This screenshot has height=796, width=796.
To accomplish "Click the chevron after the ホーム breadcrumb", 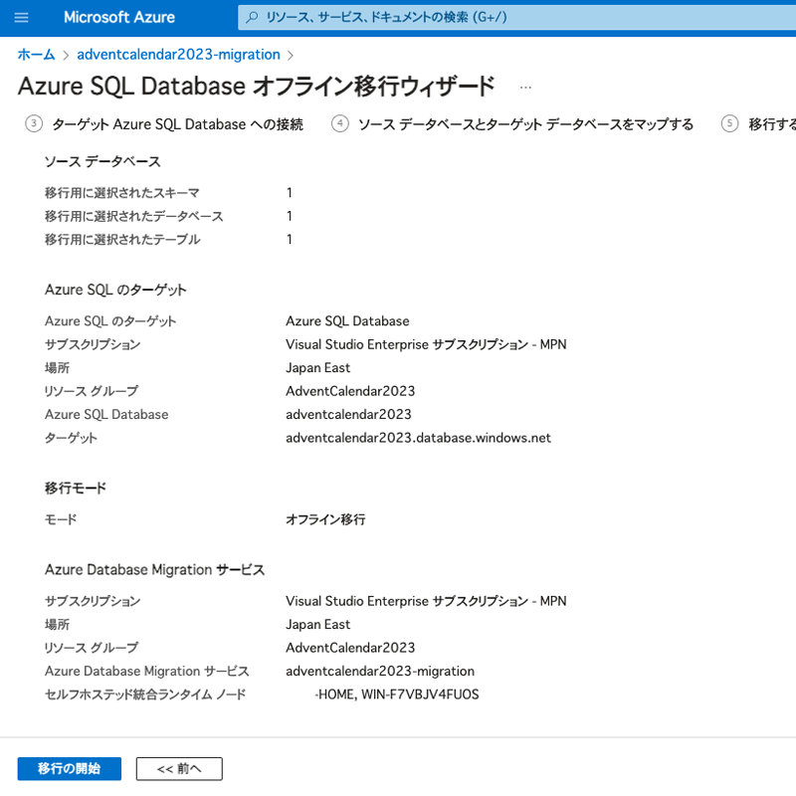I will 66,56.
